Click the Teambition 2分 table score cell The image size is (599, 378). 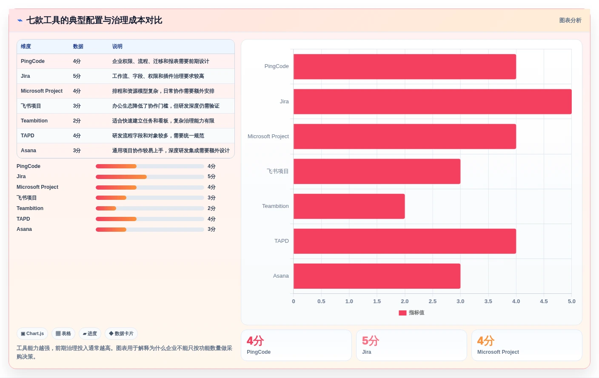77,121
